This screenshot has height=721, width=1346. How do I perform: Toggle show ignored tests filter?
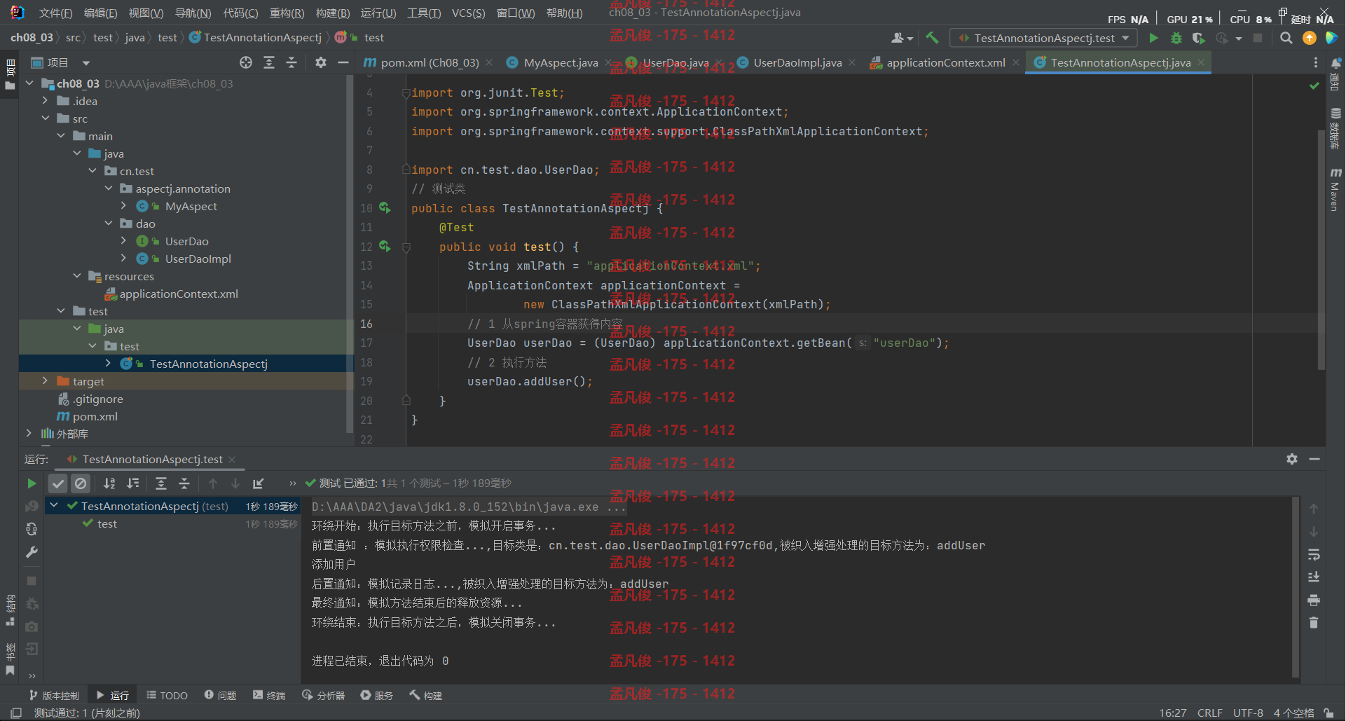81,483
